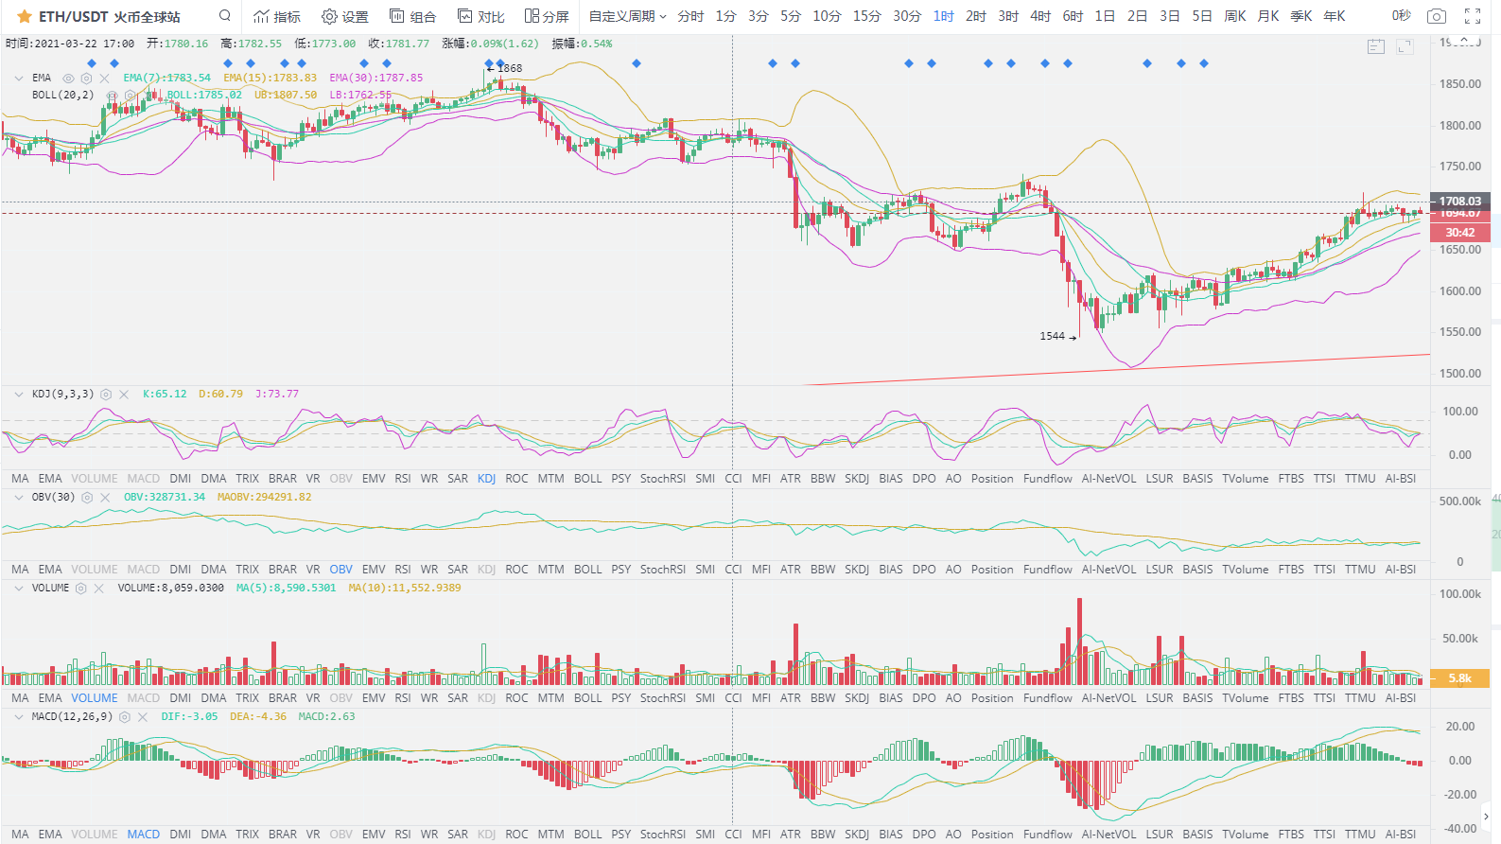The height and width of the screenshot is (844, 1501).
Task: Select the 15分 timeframe
Action: [x=866, y=16]
